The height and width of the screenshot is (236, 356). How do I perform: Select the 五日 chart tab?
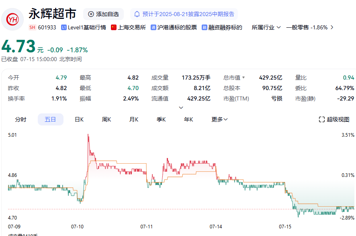(50, 119)
